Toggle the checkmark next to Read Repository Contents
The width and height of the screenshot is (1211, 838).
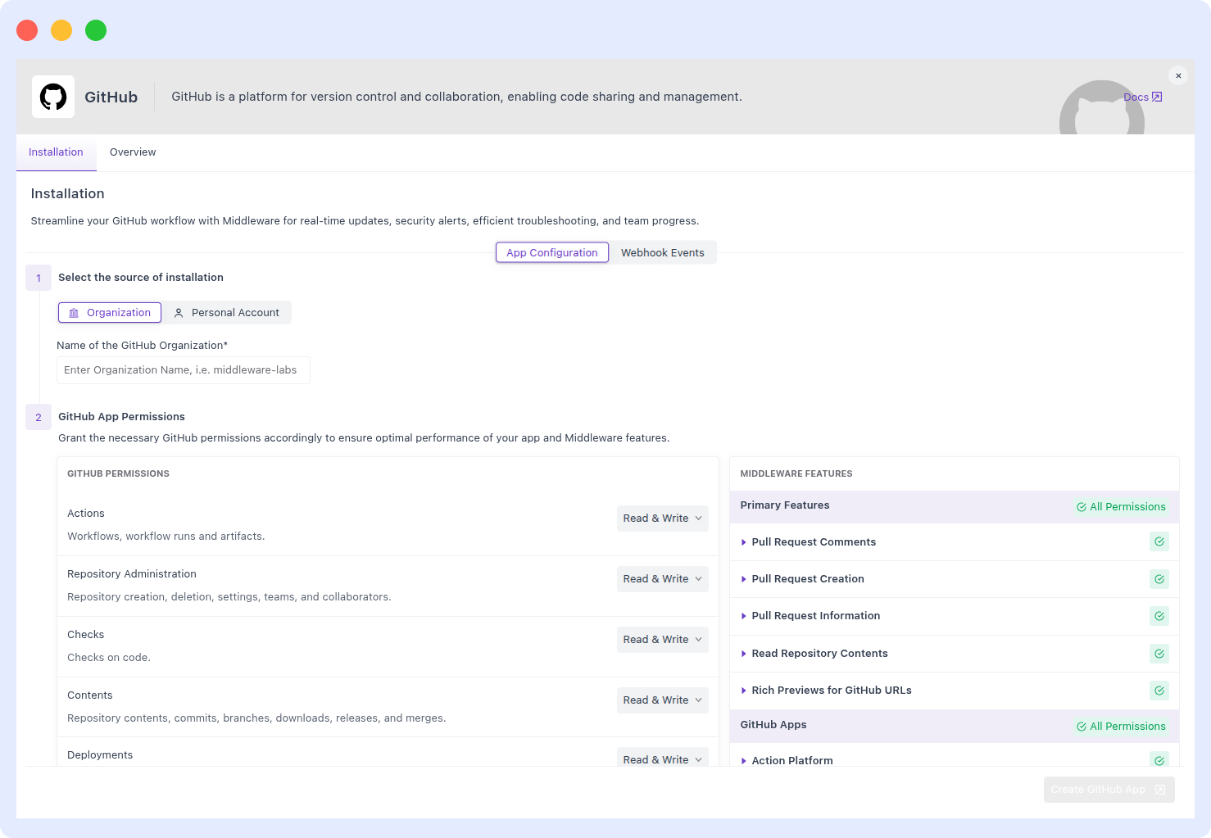tap(1159, 653)
